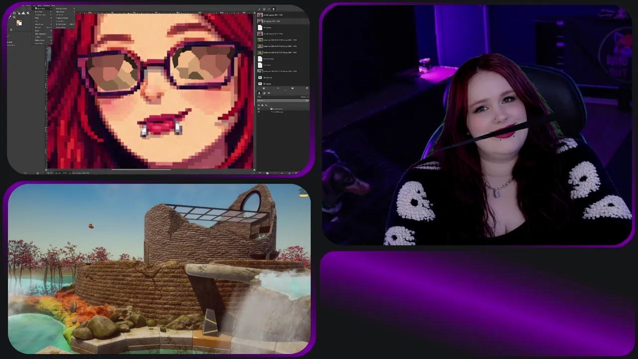Open canvas navigation icon at bottom-right corner
Image resolution: width=638 pixels, height=359 pixels.
pyautogui.click(x=255, y=170)
